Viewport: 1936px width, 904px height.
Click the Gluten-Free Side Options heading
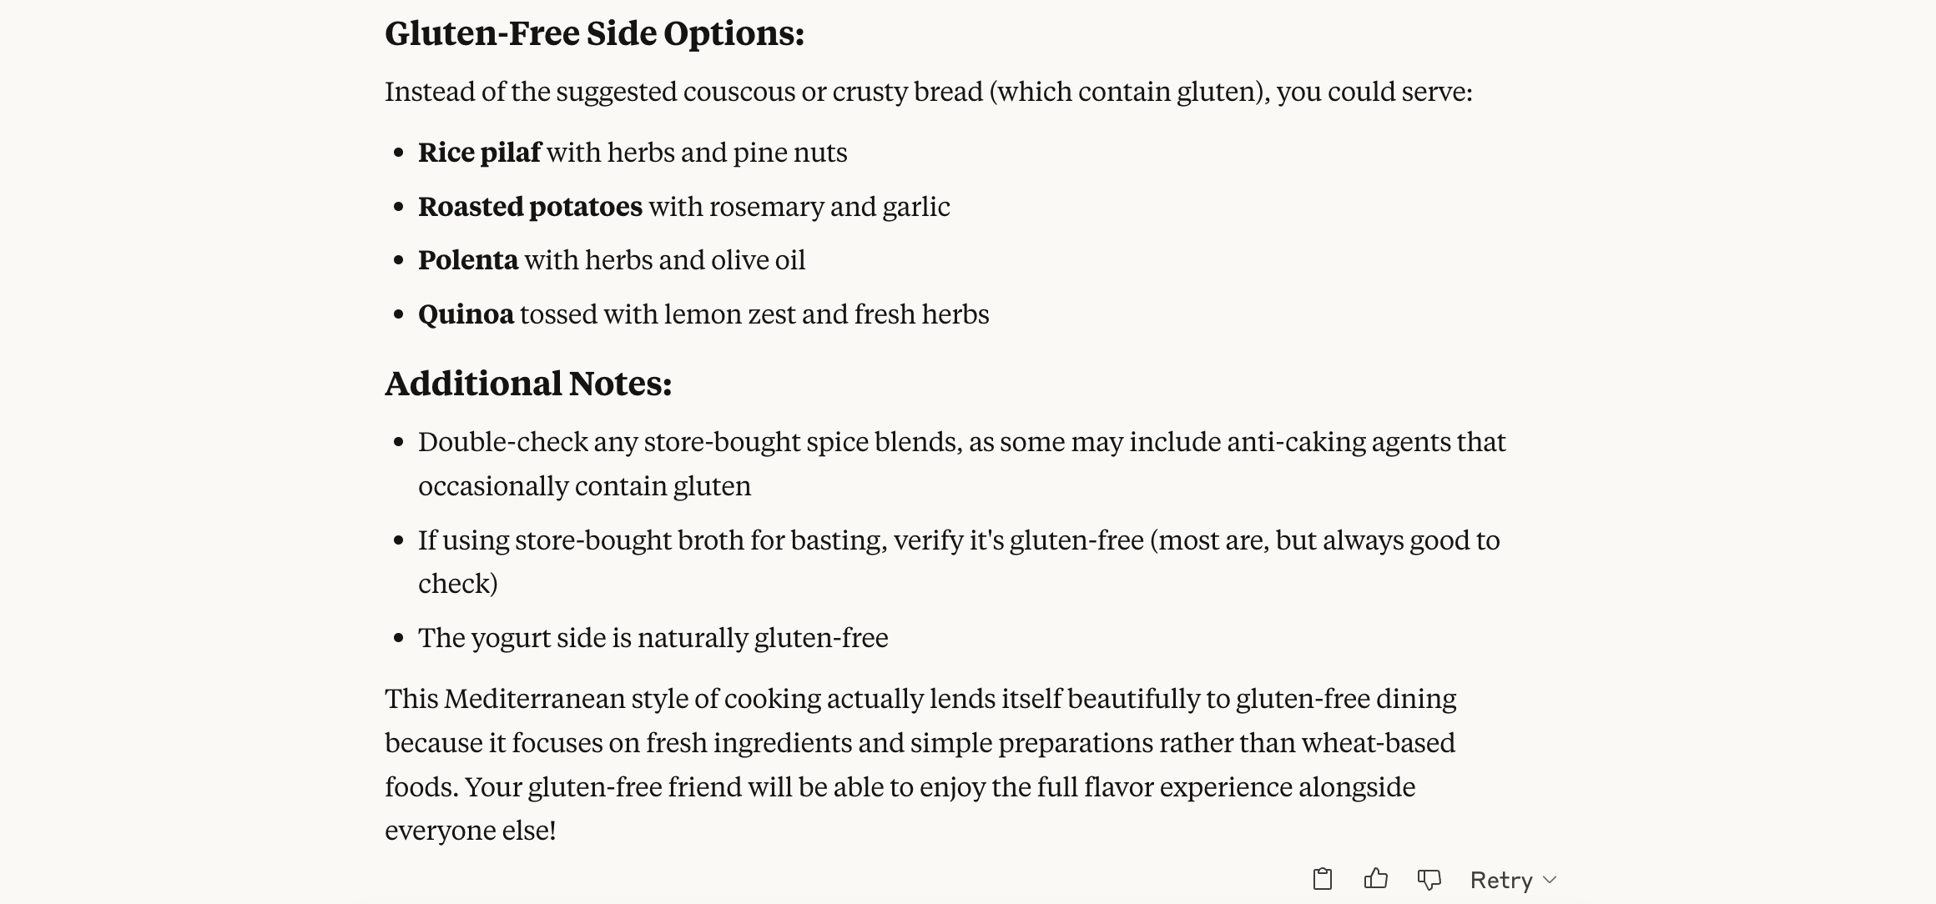pos(594,33)
